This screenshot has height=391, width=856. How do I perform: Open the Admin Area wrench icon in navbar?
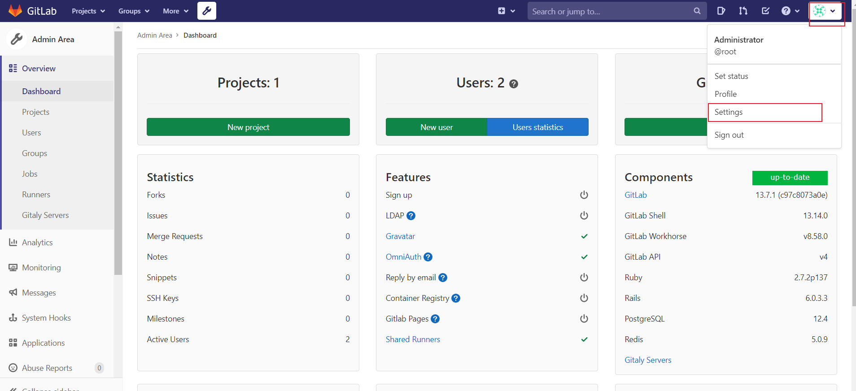pyautogui.click(x=207, y=11)
